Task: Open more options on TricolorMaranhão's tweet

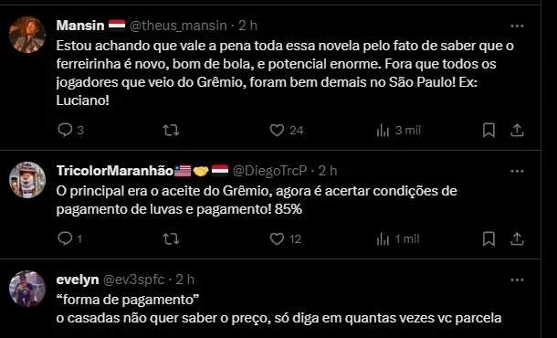Action: (517, 172)
